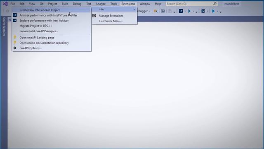Image resolution: width=264 pixels, height=149 pixels.
Task: Open the Edit menu
Action: (22, 4)
